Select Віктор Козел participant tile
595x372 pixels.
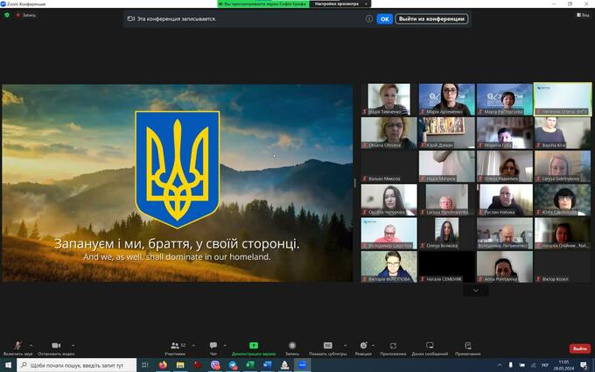(x=563, y=266)
